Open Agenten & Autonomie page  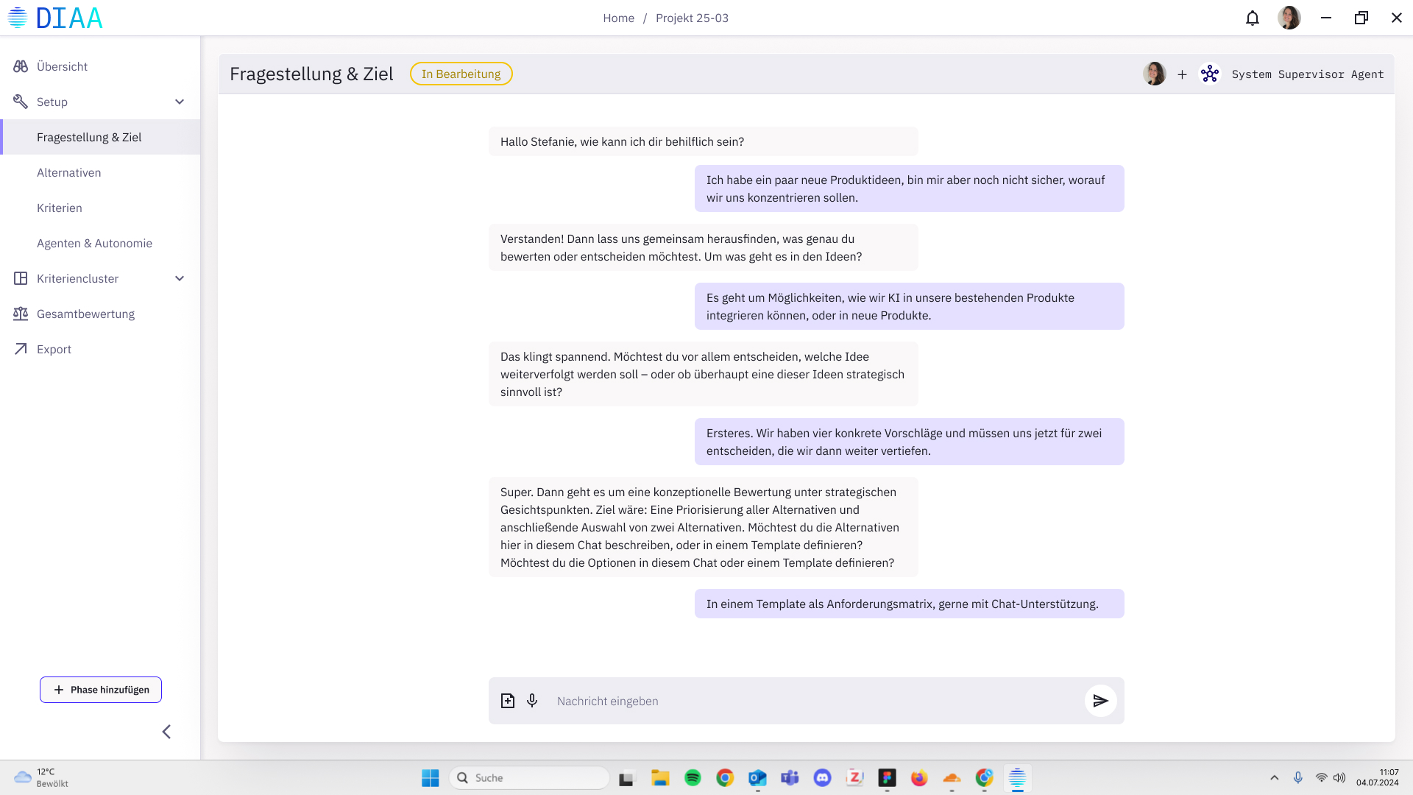click(x=94, y=243)
